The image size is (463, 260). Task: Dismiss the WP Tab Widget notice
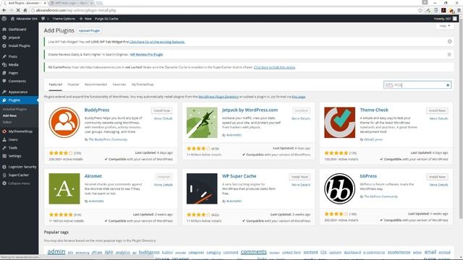coord(449,42)
